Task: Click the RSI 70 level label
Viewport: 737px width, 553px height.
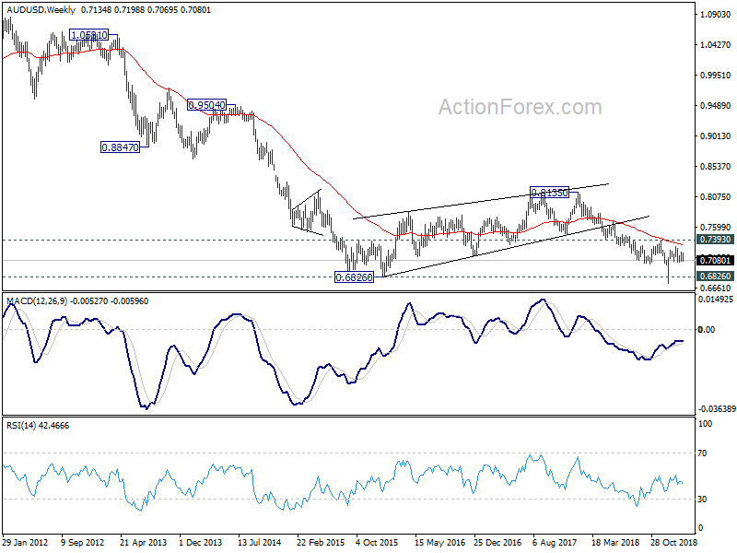Action: (x=702, y=453)
